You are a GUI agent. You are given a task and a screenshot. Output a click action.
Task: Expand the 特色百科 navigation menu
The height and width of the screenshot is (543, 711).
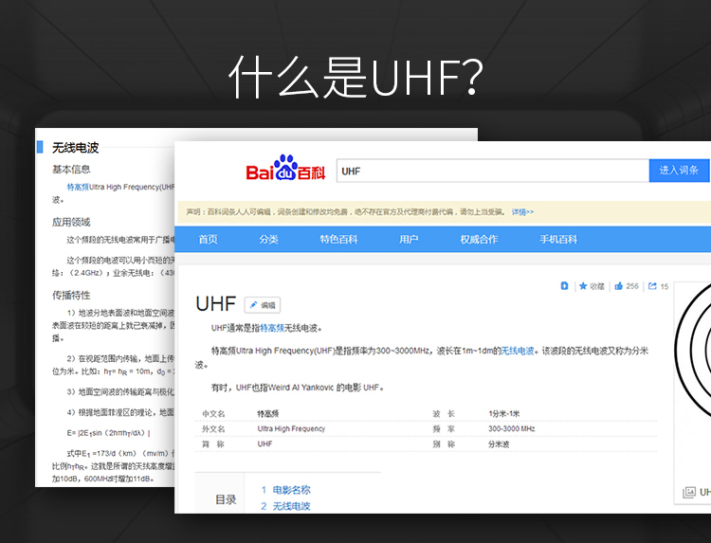tap(338, 240)
